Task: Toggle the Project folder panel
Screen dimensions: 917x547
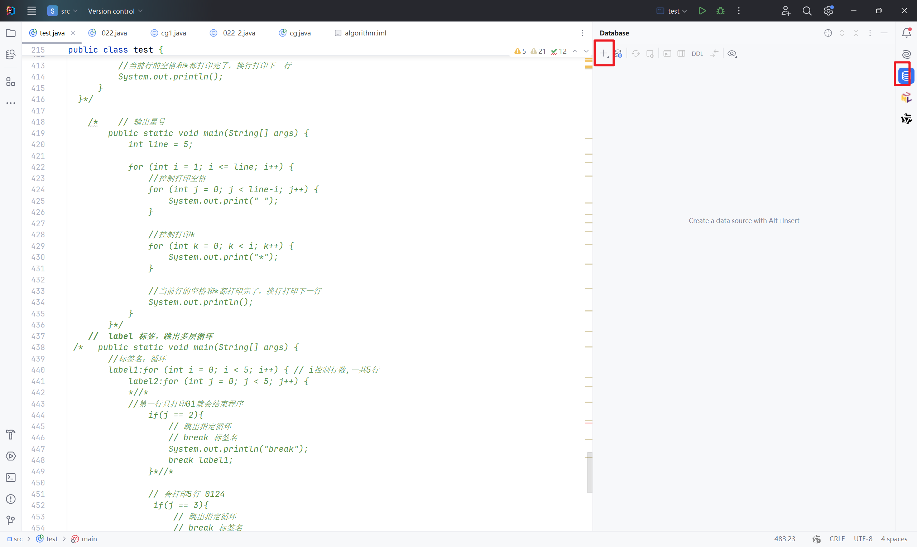Action: click(x=11, y=33)
